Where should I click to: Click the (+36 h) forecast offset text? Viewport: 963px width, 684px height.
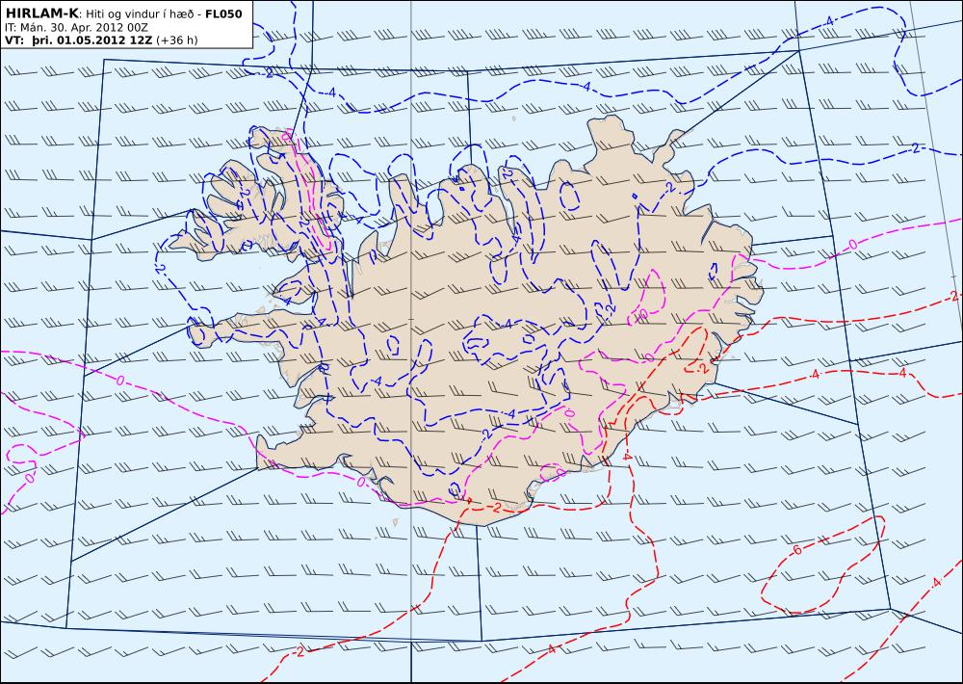tap(177, 40)
